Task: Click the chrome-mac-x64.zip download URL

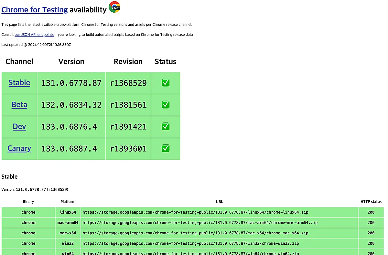Action: pyautogui.click(x=196, y=233)
